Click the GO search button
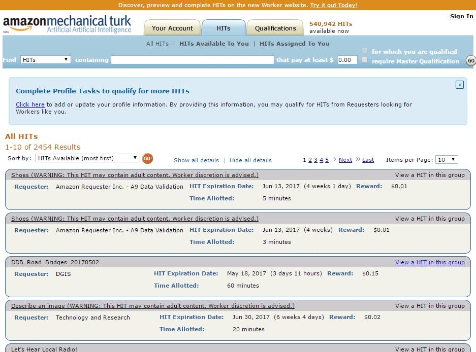The image size is (476, 352). coord(470,60)
